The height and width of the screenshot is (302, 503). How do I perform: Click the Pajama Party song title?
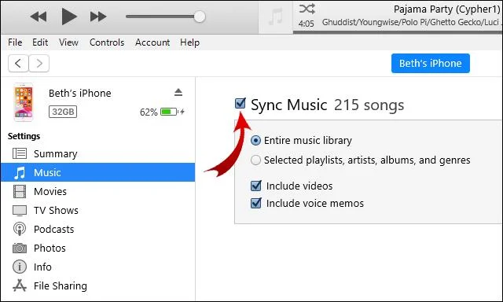(x=447, y=9)
